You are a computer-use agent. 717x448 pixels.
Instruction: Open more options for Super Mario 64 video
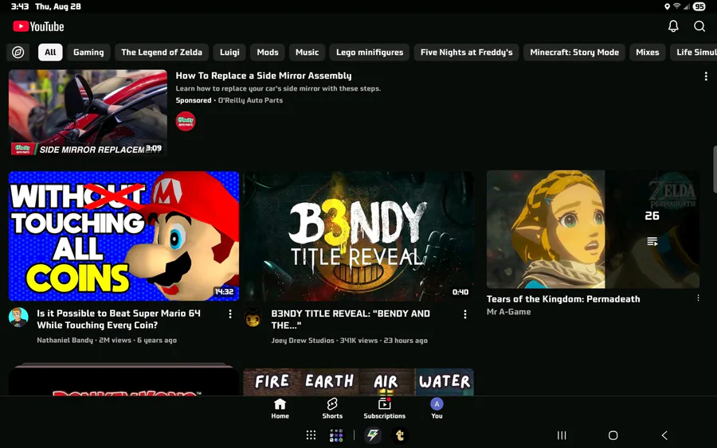coord(230,314)
